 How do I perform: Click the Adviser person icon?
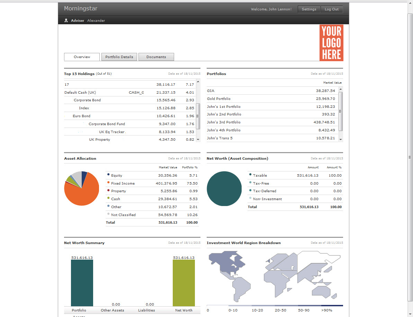[66, 21]
